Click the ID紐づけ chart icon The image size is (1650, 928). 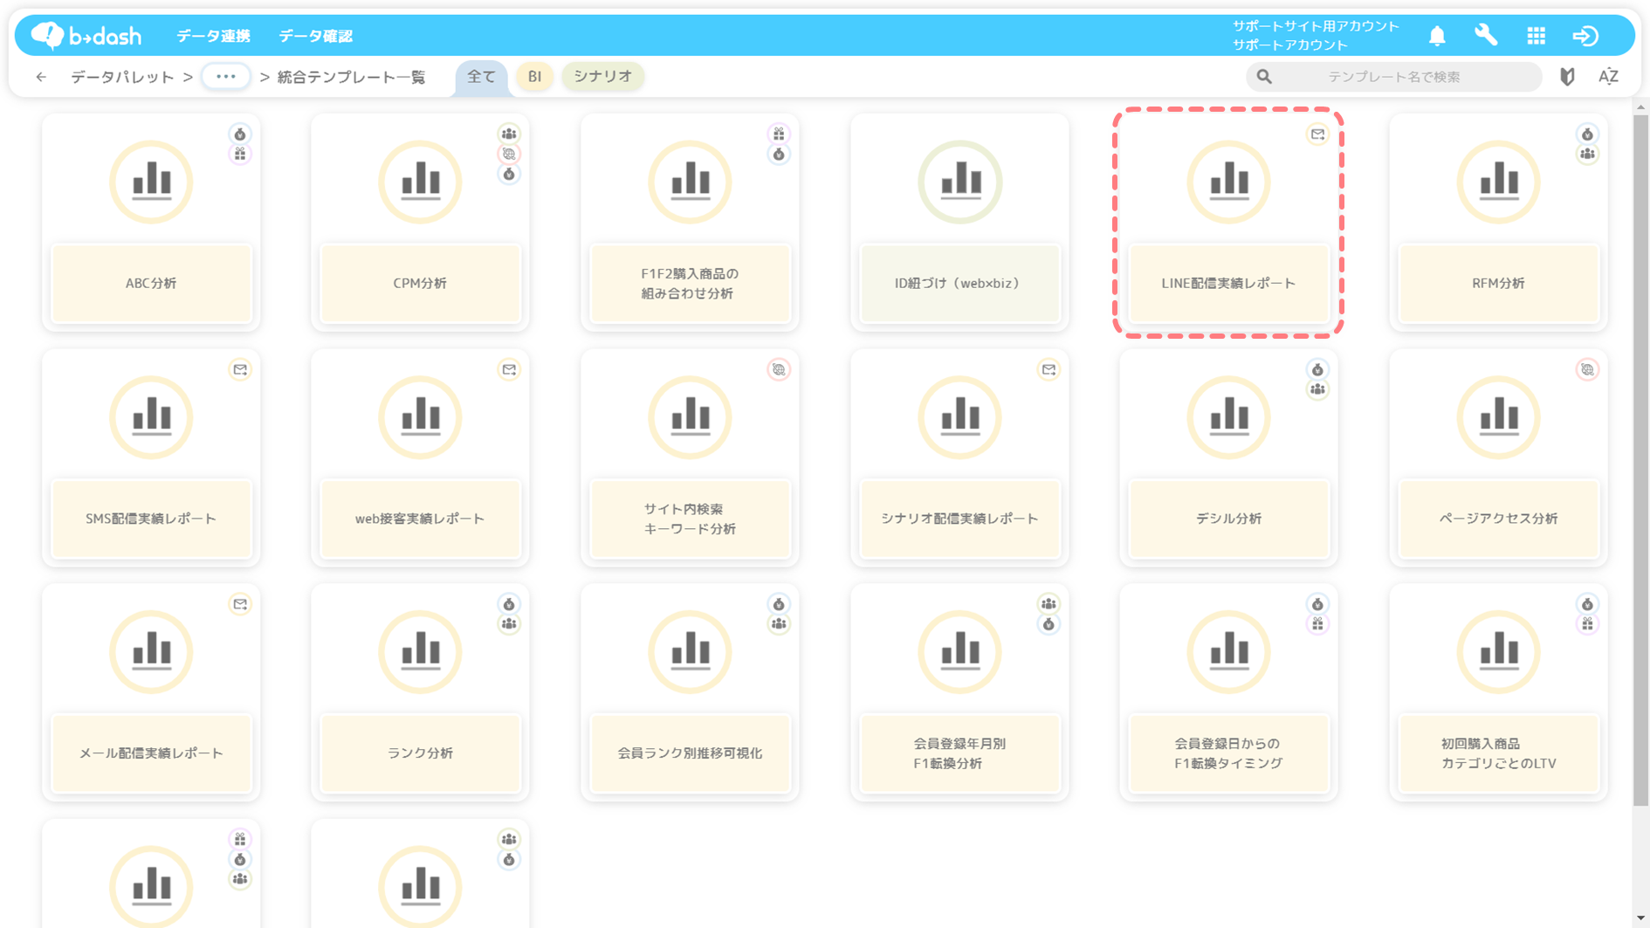click(x=959, y=182)
